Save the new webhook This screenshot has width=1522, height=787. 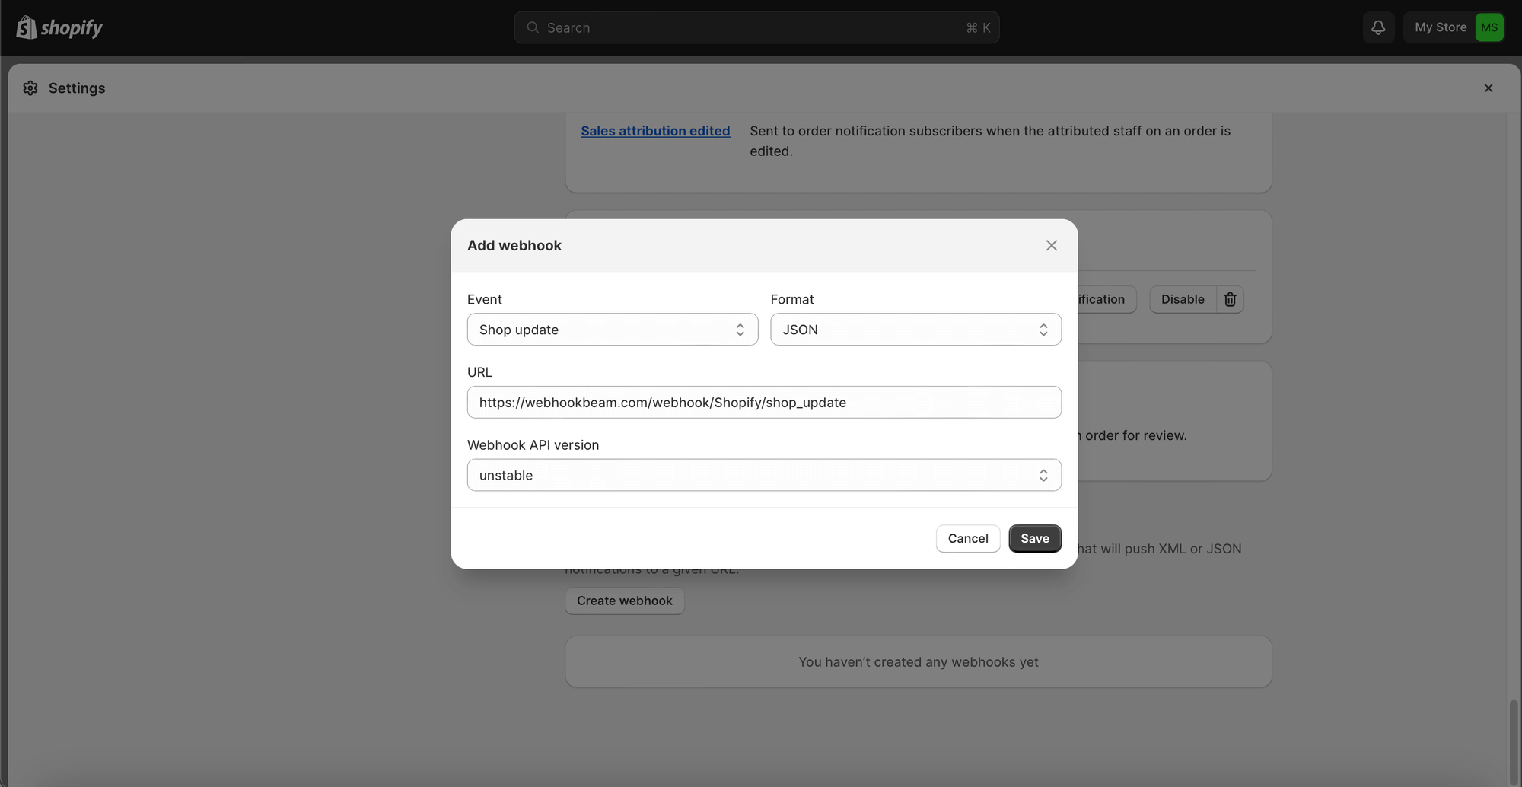pos(1034,538)
